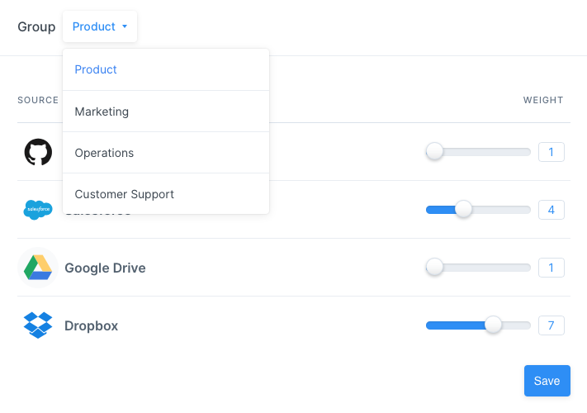The image size is (587, 413).
Task: Pick Customer Support from the dropdown
Action: click(124, 194)
